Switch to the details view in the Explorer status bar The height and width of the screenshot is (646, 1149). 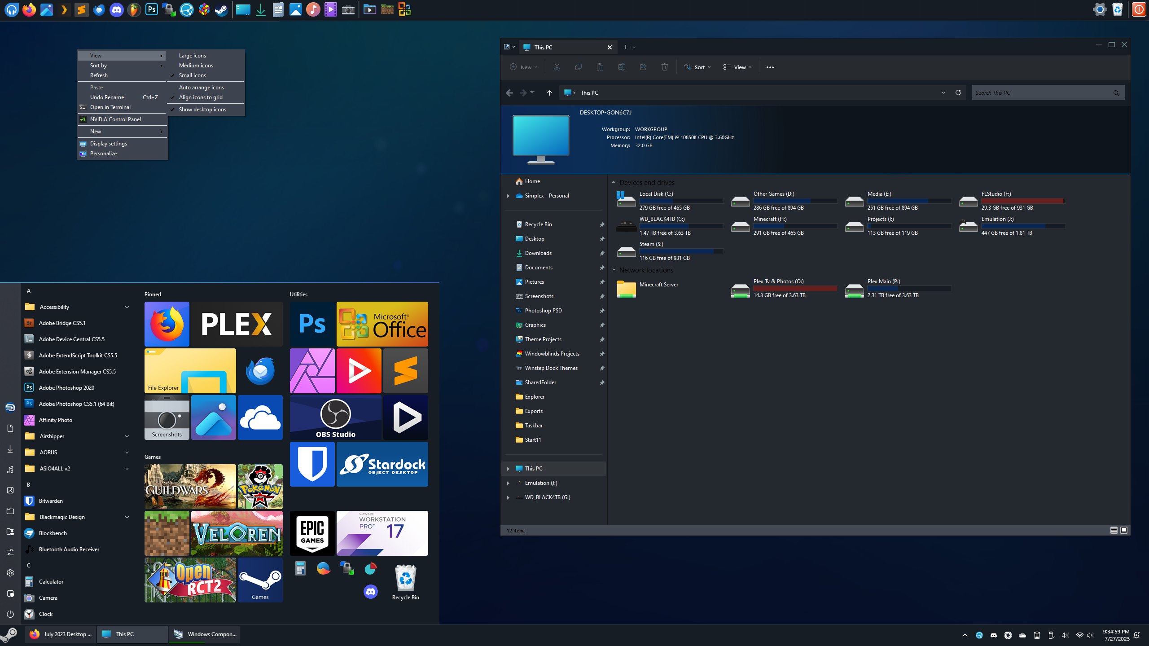tap(1114, 530)
